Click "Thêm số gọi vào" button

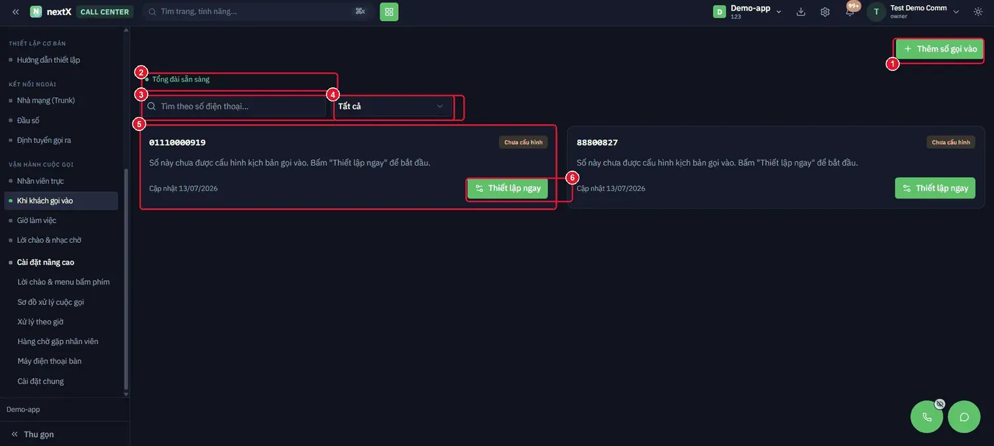point(940,49)
